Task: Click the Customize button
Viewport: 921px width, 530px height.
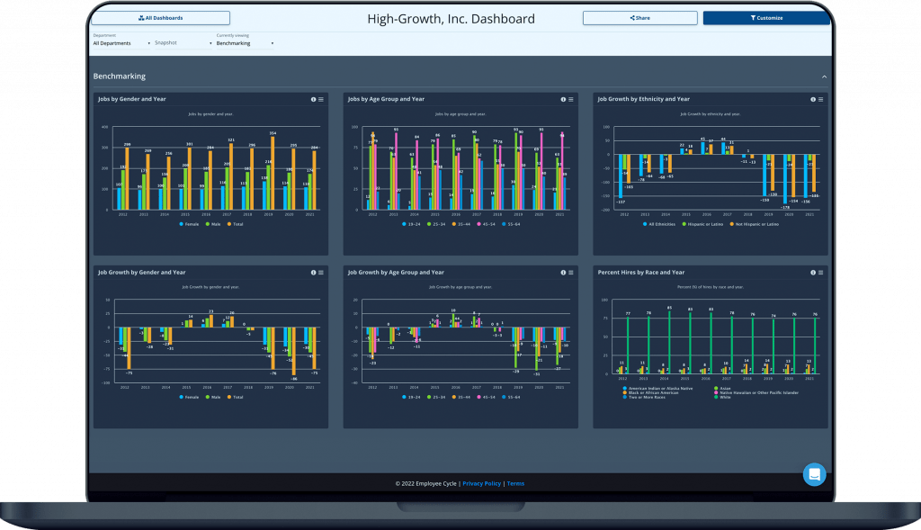Action: click(766, 18)
